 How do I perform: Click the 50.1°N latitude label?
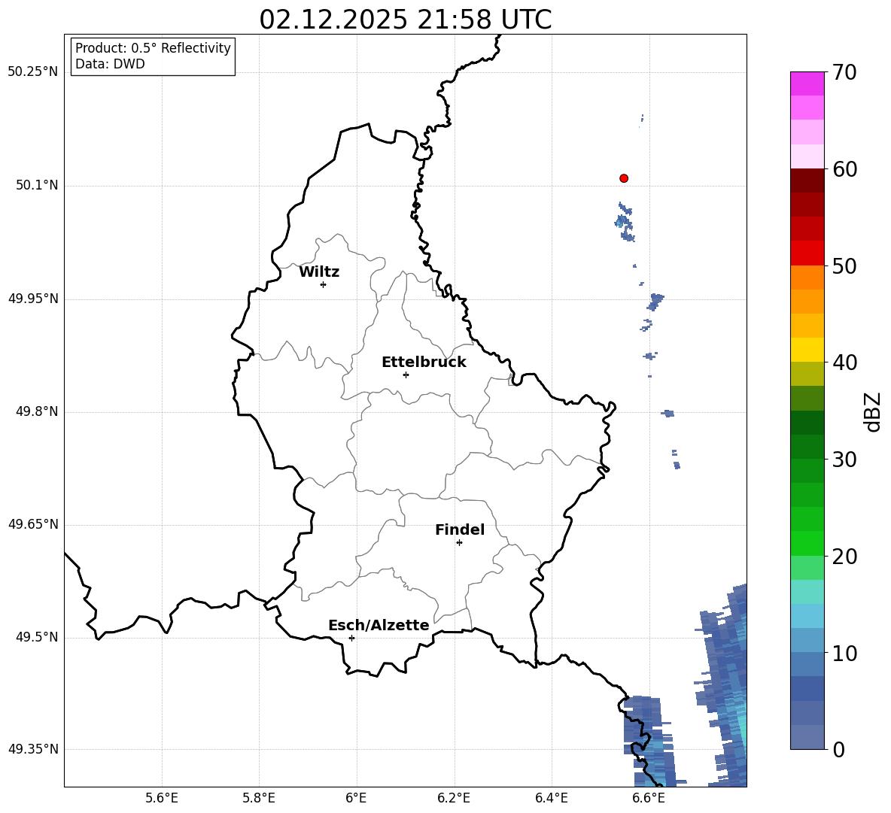37,185
